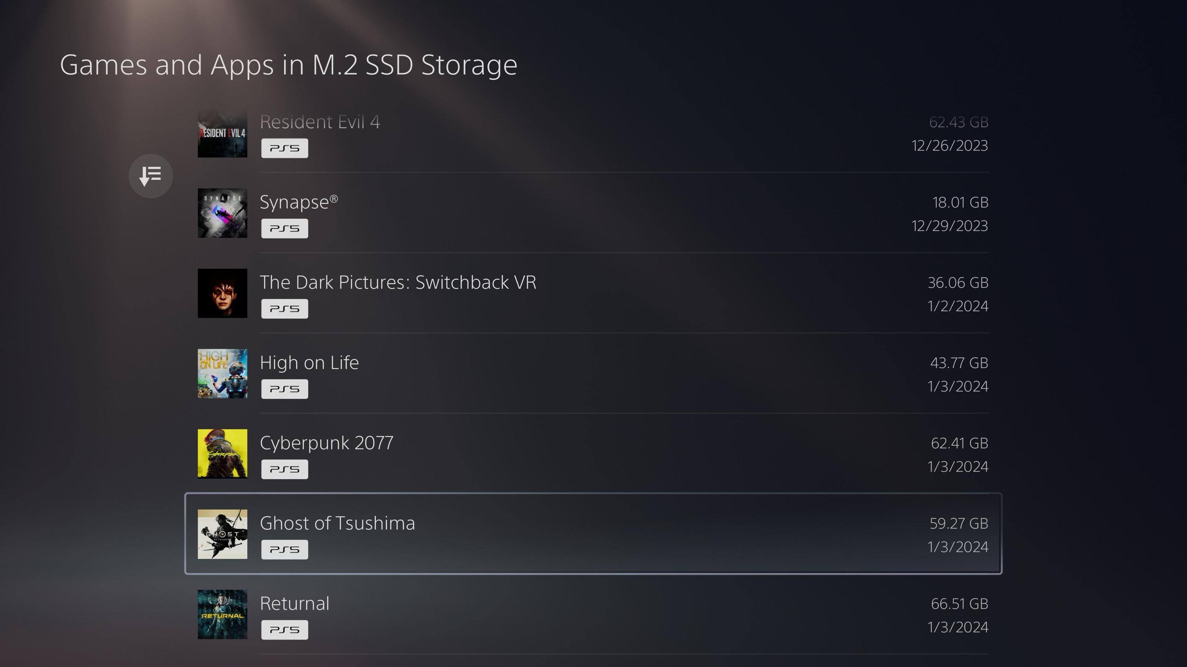
Task: Select The Dark Pictures: Switchback VR title
Action: tap(398, 282)
